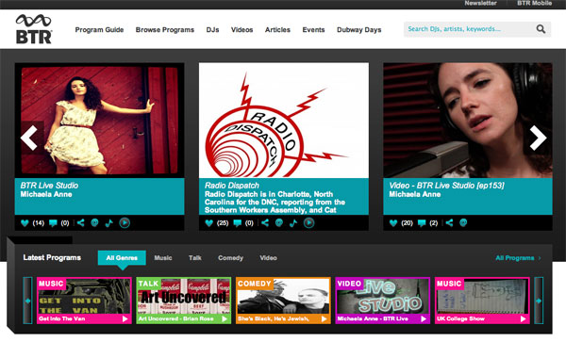Open the Dubway Days menu item
The image size is (566, 342).
pyautogui.click(x=358, y=29)
